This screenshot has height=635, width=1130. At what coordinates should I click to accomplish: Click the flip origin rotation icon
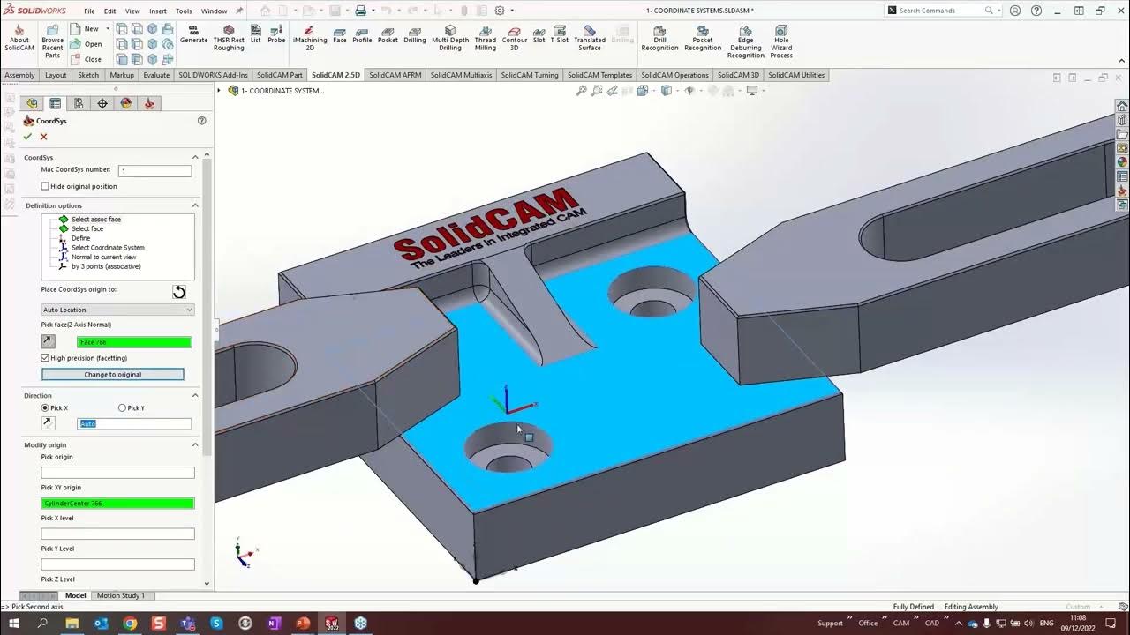click(x=179, y=292)
